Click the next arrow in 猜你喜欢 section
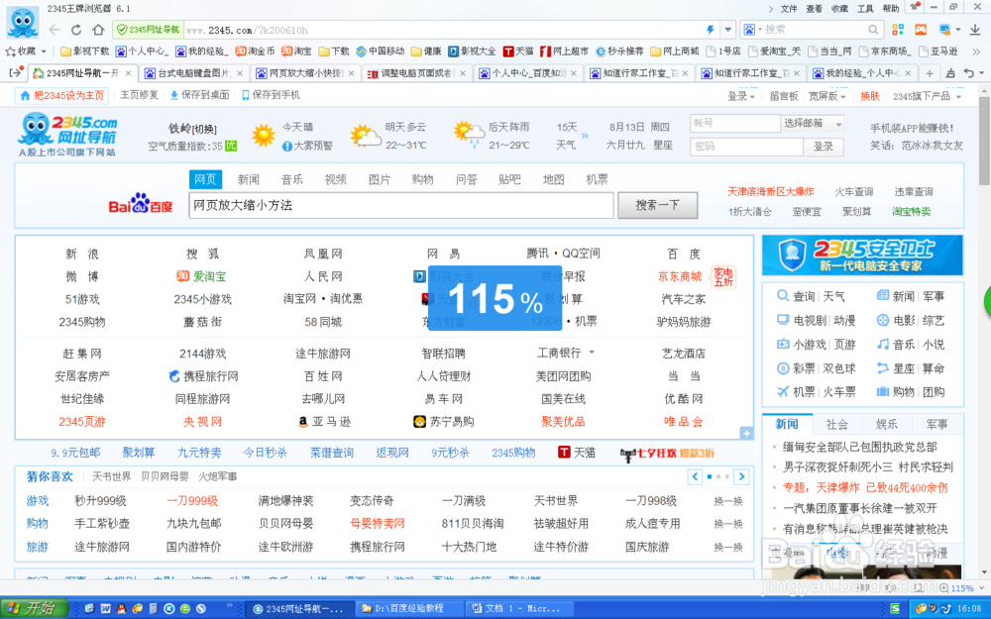991x619 pixels. tap(742, 477)
